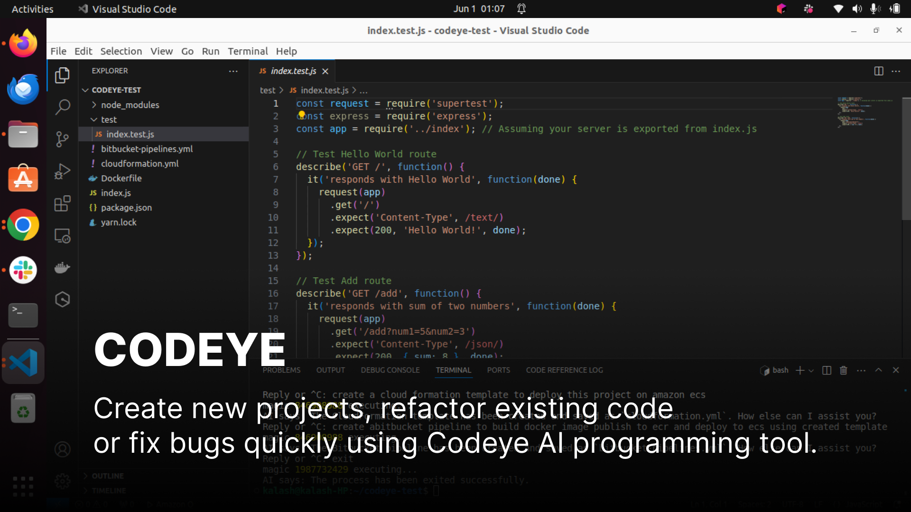Switch to the PORTS panel tab

point(498,370)
